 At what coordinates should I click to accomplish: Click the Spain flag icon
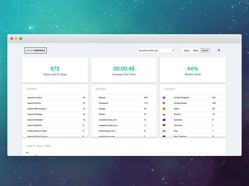[164, 108]
